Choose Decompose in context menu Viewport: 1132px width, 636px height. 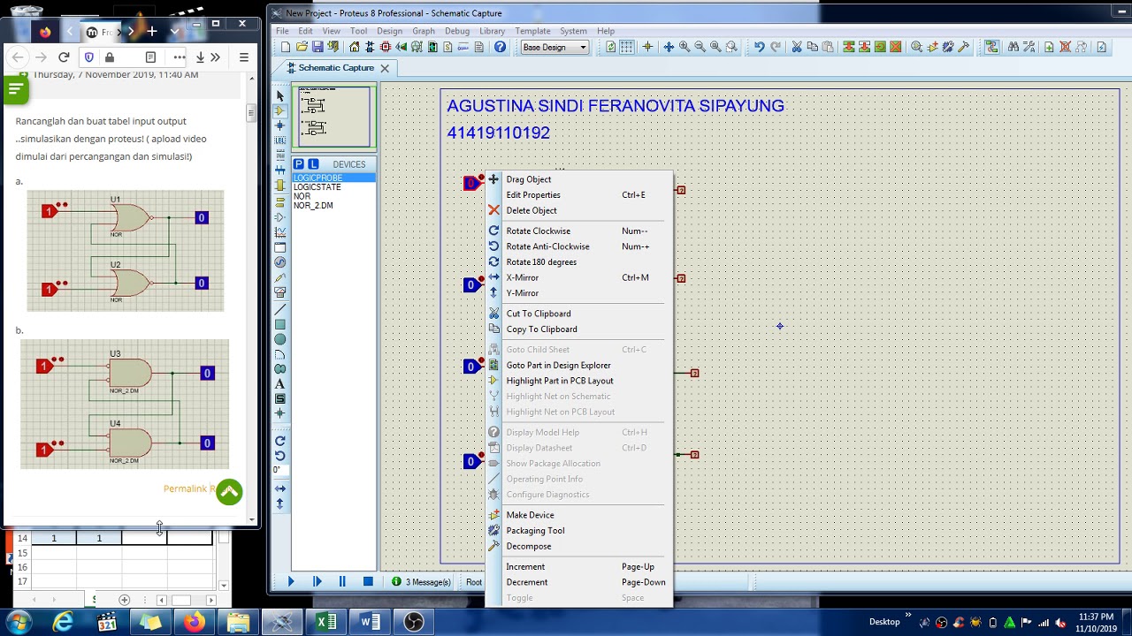pyautogui.click(x=579, y=547)
